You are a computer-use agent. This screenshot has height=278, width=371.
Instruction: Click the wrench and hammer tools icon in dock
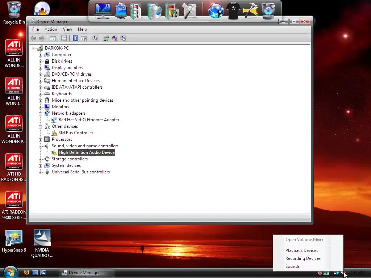tap(189, 11)
